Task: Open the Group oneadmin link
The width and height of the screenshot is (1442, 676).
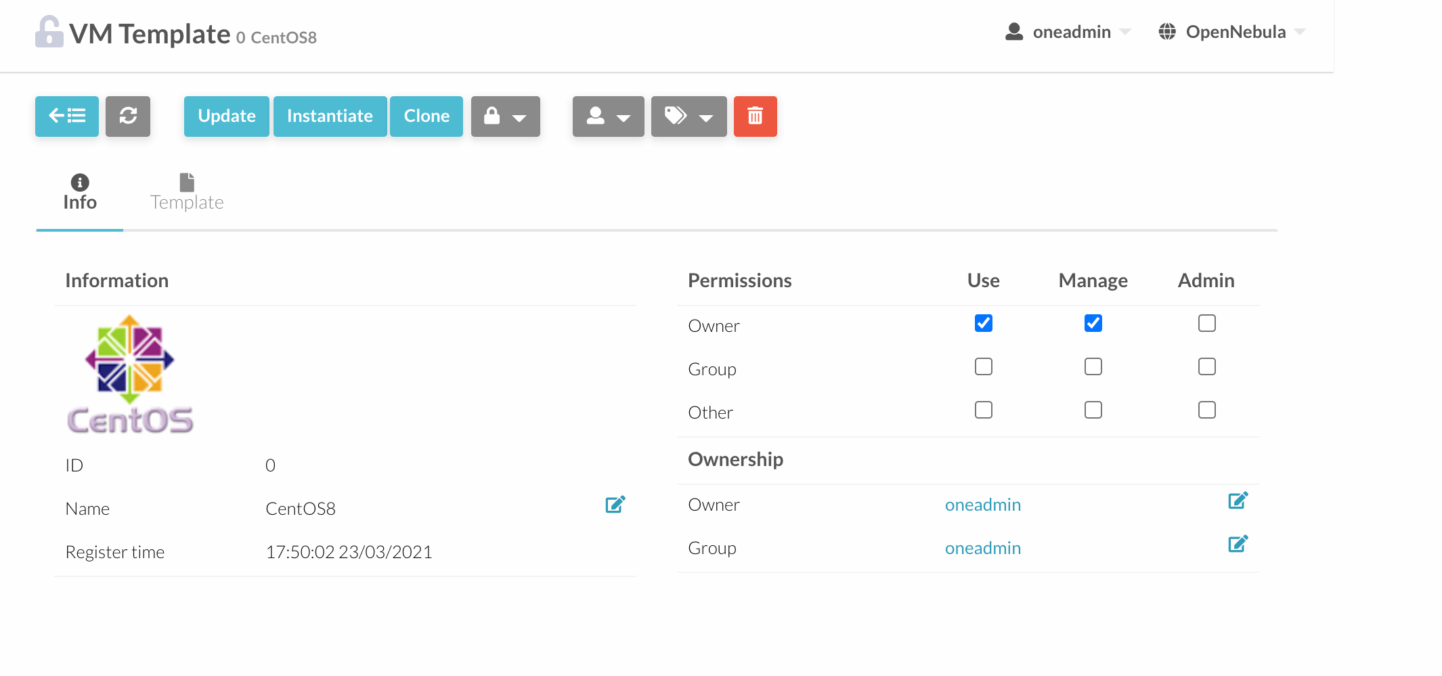Action: [983, 548]
